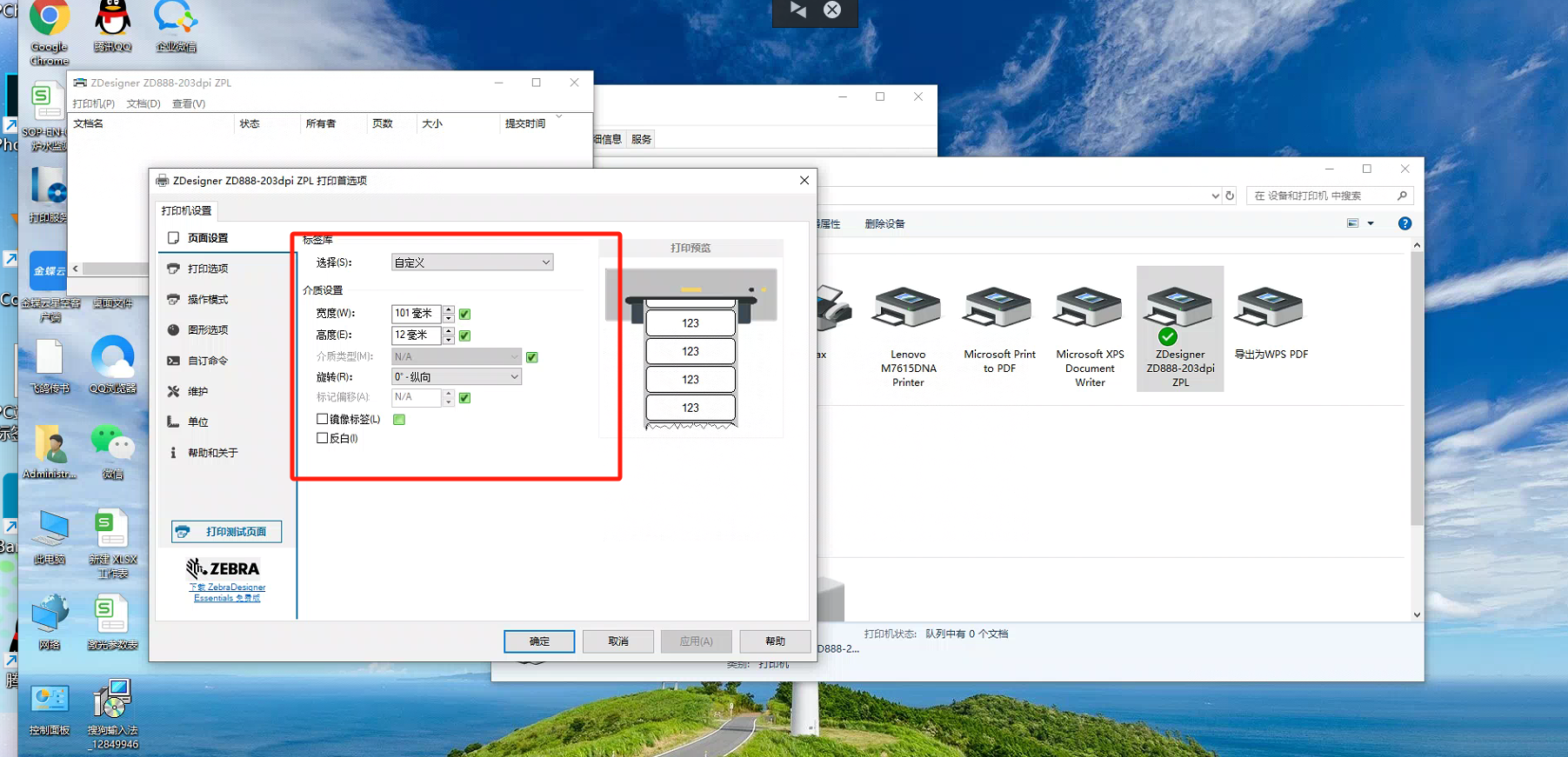Open the 维护 maintenance section
This screenshot has height=757, width=1568.
(198, 391)
